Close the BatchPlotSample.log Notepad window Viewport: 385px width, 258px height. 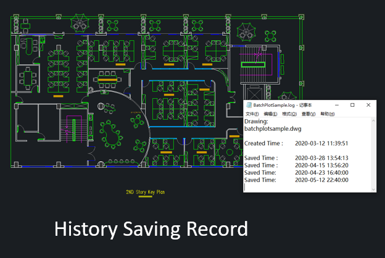[368, 106]
